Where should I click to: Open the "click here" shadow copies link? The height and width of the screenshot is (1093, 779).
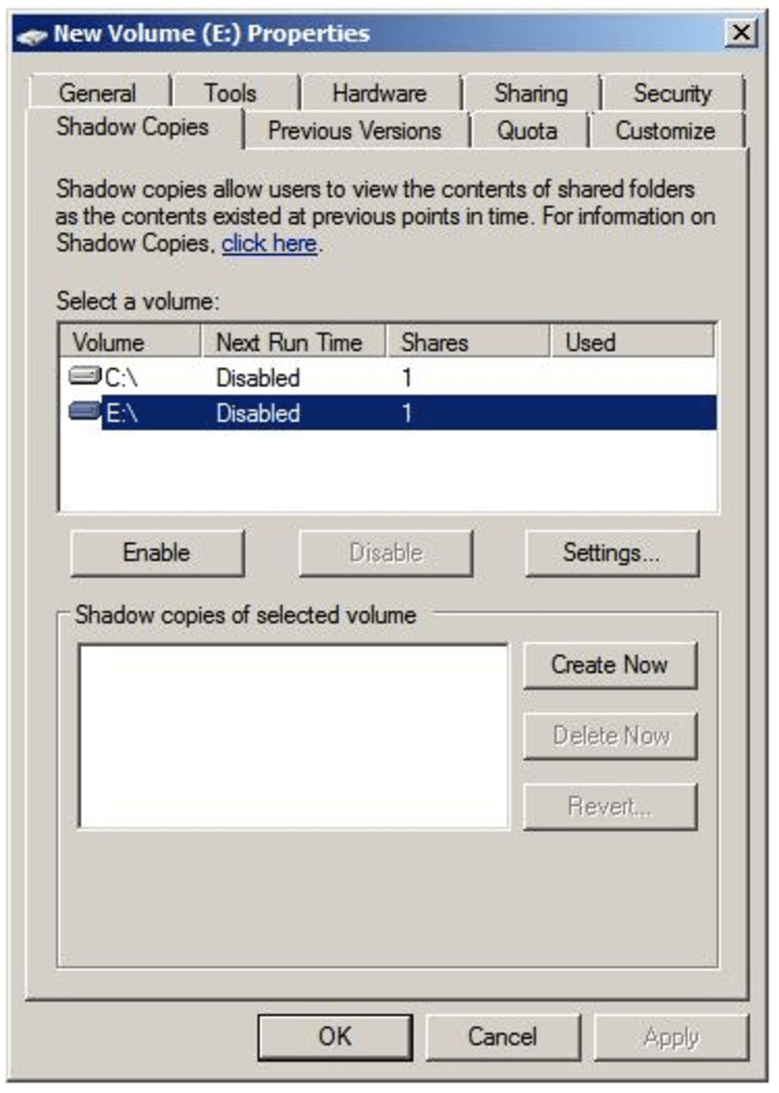pyautogui.click(x=270, y=243)
